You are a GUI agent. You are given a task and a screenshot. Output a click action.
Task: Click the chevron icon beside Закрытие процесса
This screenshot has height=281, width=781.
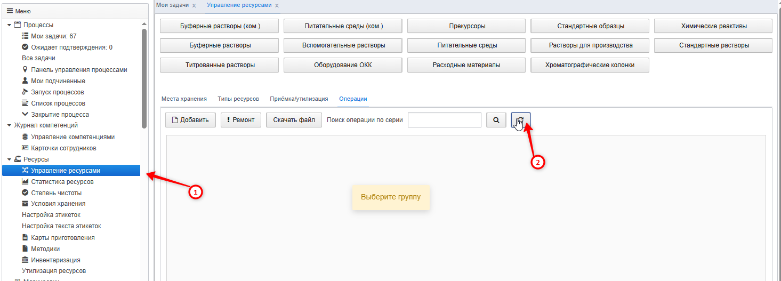pyautogui.click(x=25, y=115)
